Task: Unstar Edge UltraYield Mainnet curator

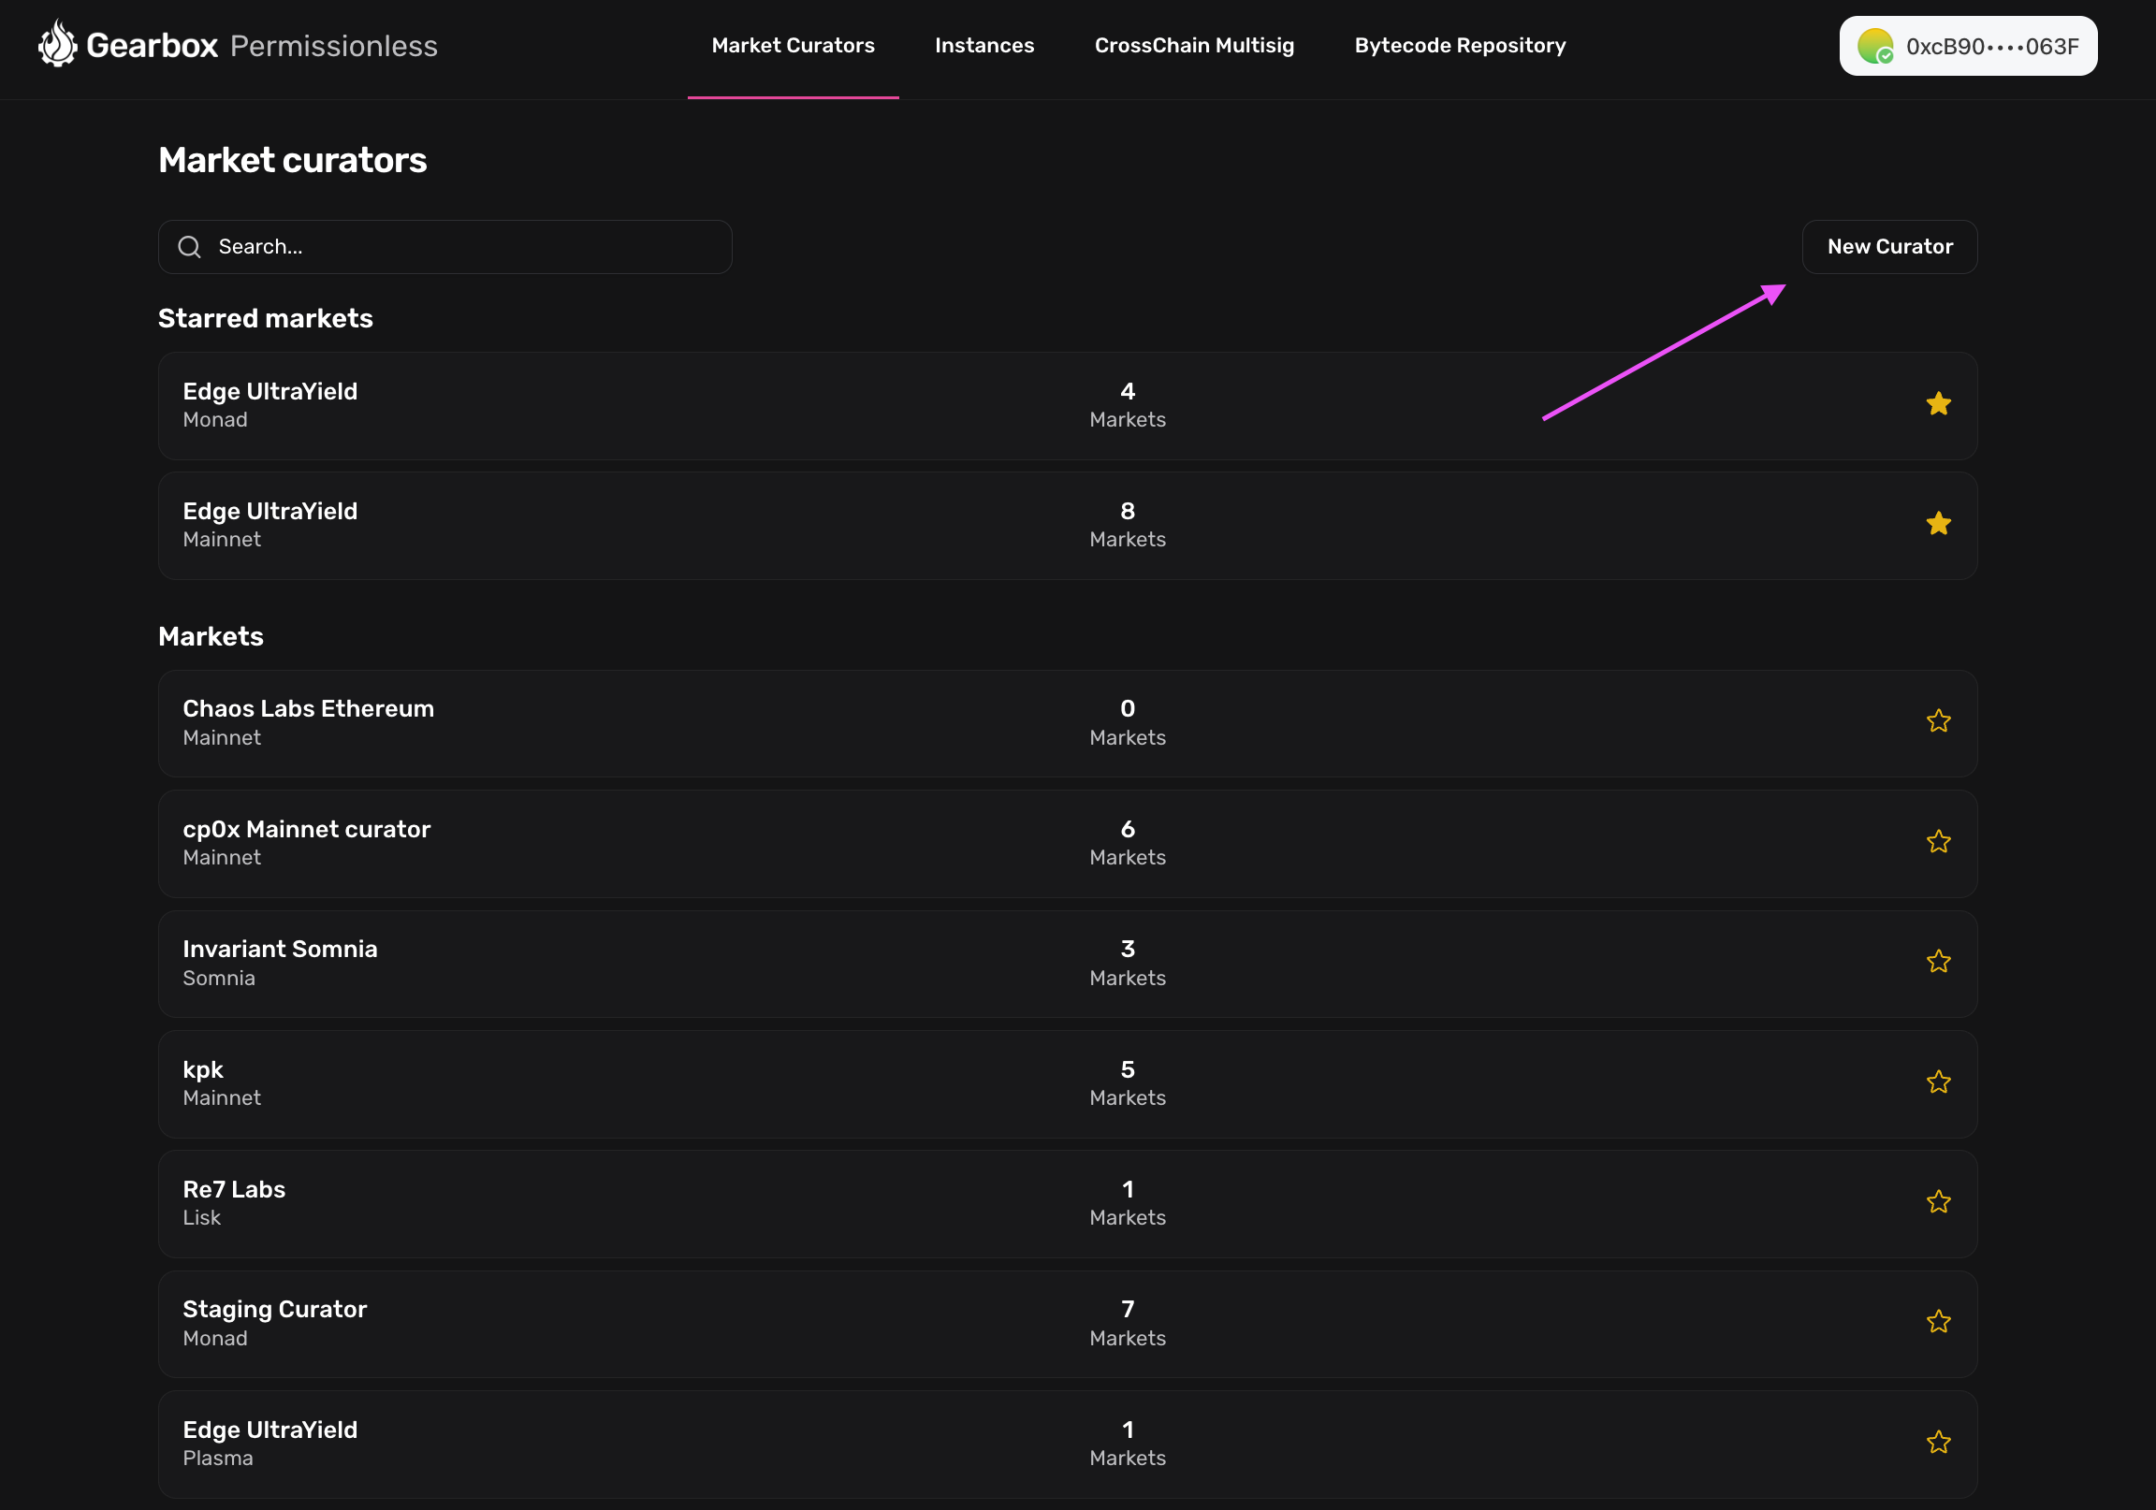Action: tap(1938, 524)
